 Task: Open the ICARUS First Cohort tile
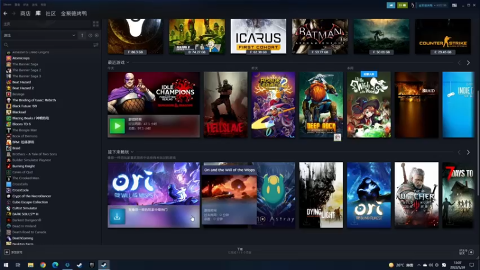259,36
